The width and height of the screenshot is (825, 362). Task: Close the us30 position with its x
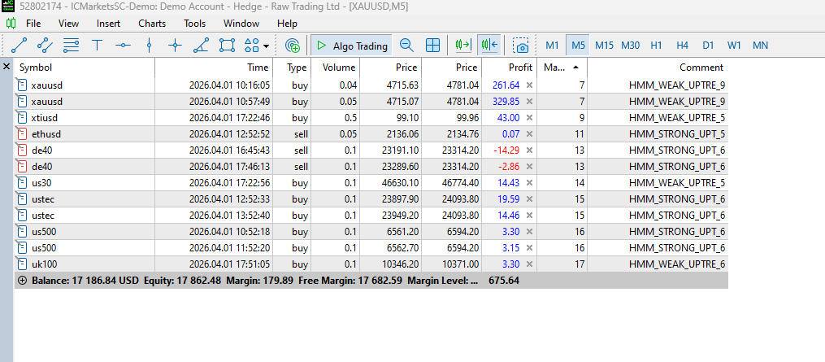[529, 183]
